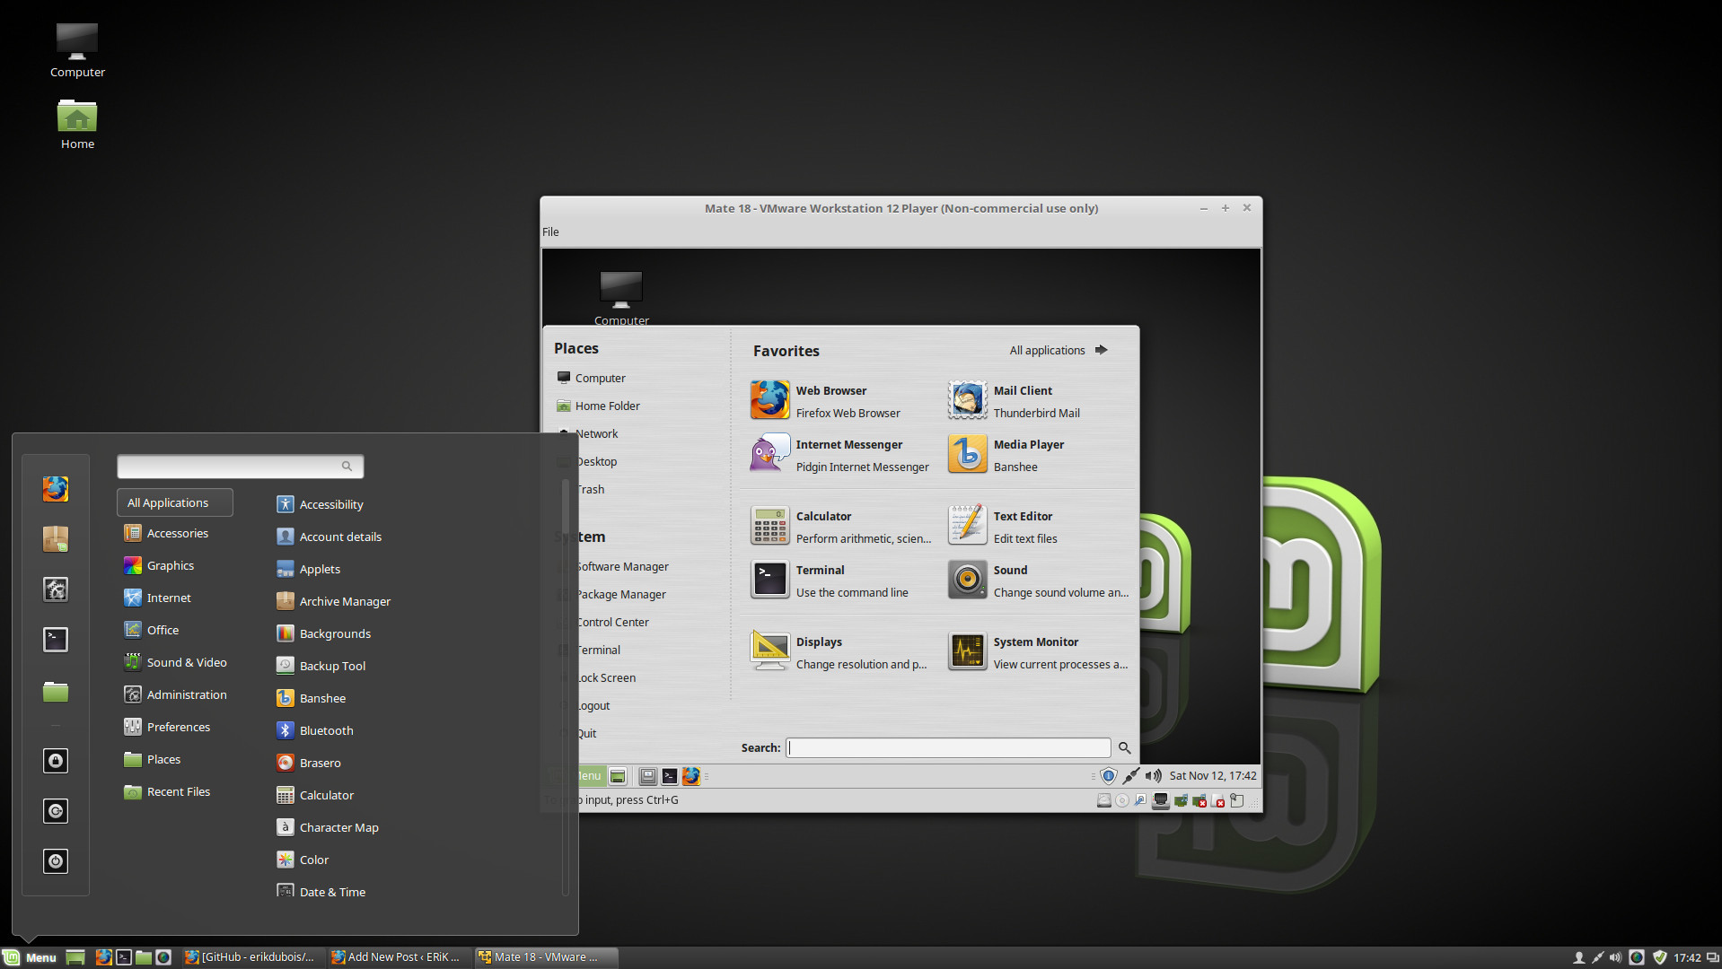This screenshot has width=1722, height=969.
Task: Open Files folder icon in menu sidebar
Action: coord(56,691)
